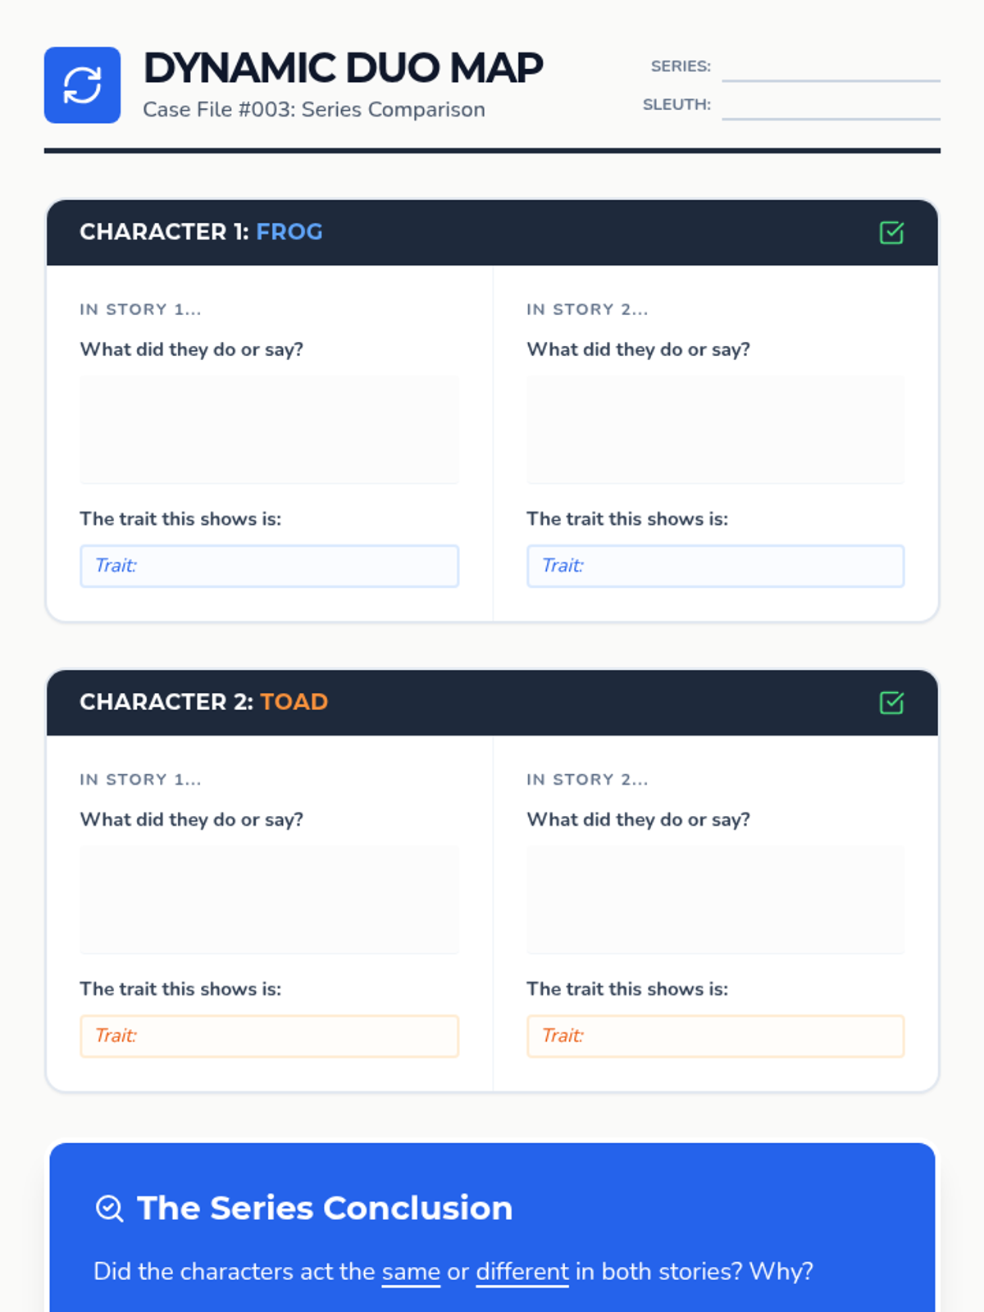The image size is (984, 1312).
Task: Click the Character 1: Frog header bar
Action: pos(492,233)
